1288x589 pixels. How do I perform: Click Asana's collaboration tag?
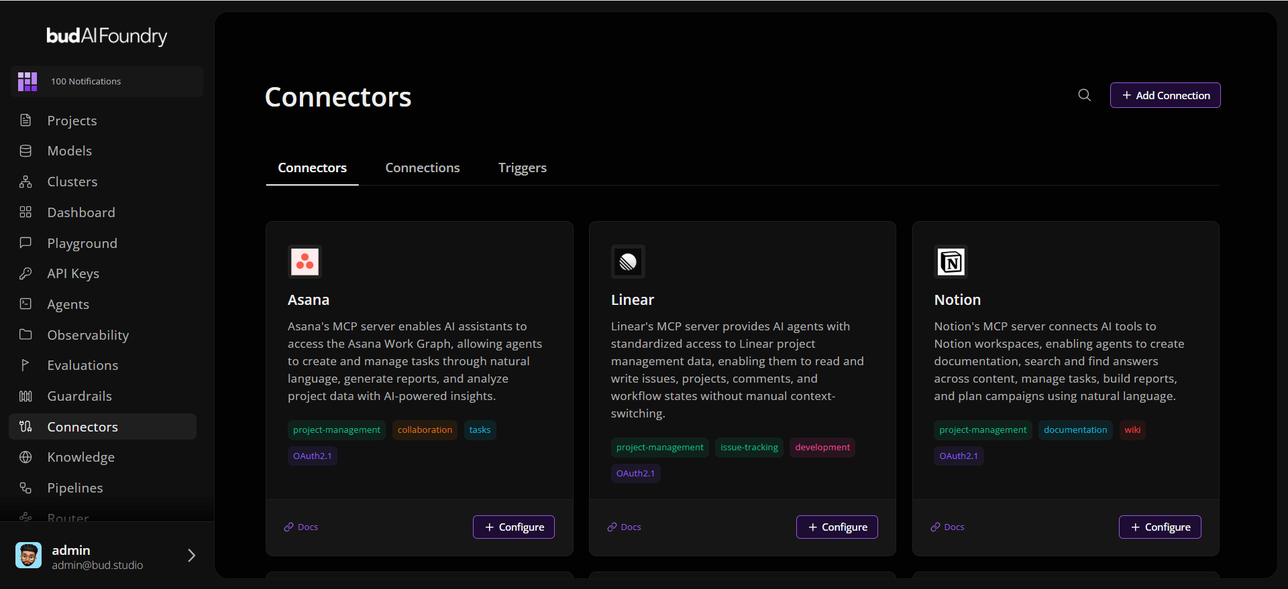tap(425, 430)
